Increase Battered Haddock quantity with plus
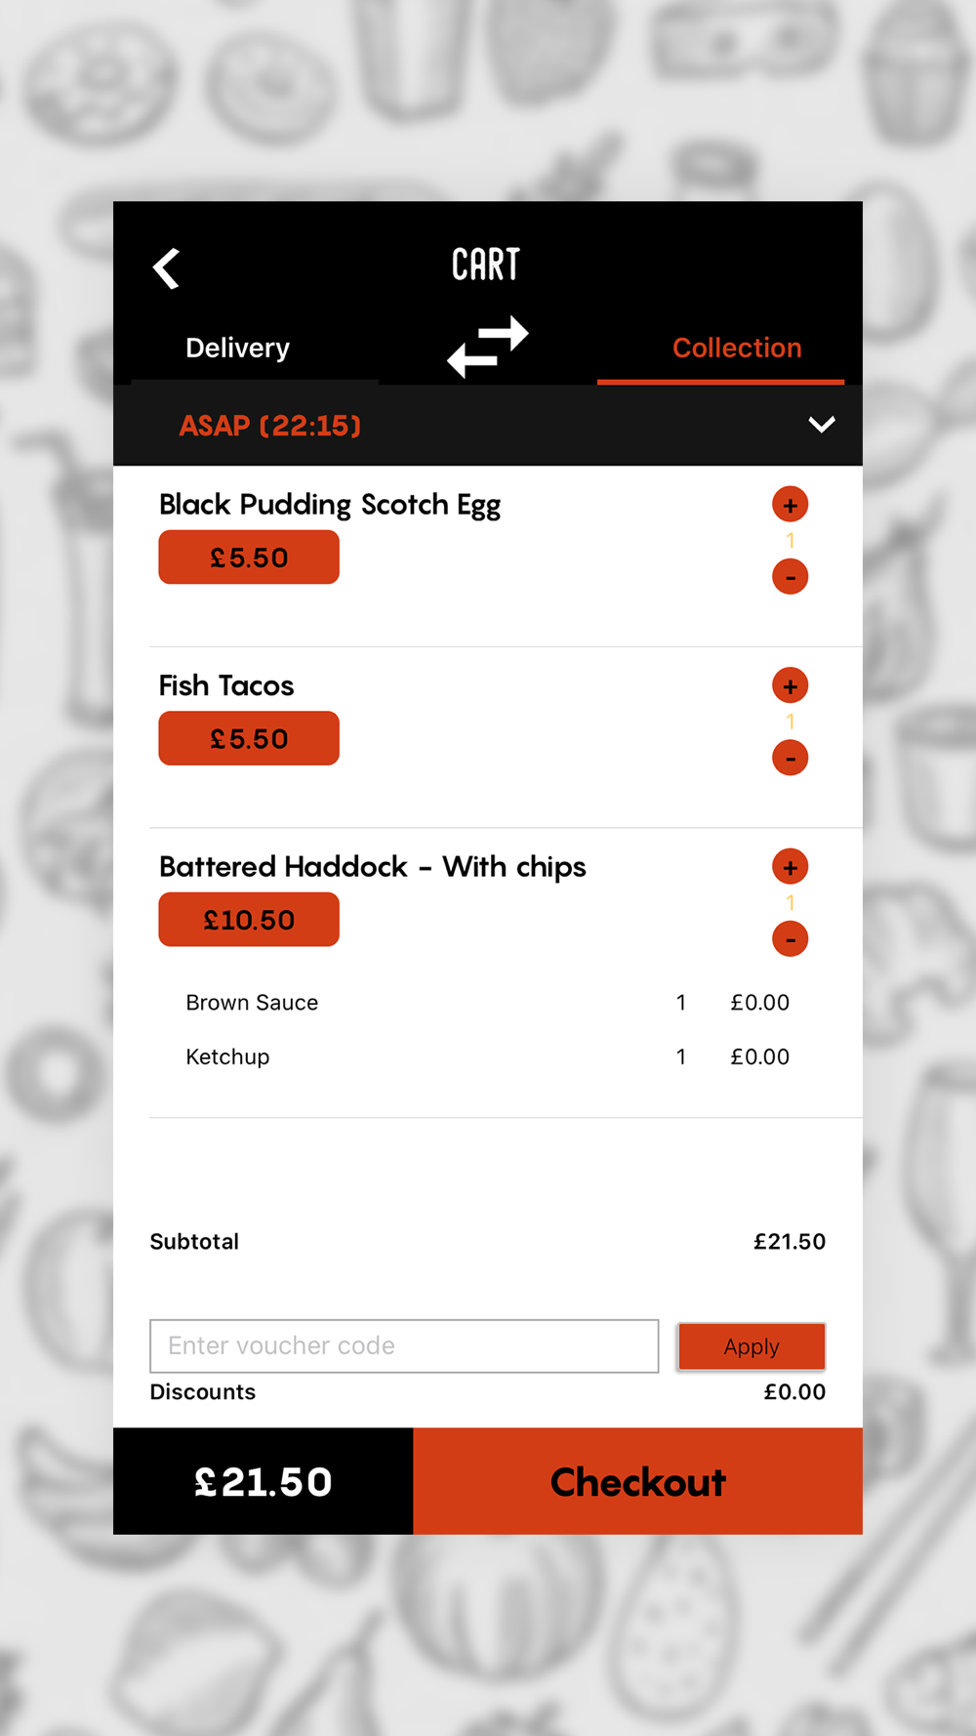This screenshot has height=1736, width=976. (x=790, y=867)
